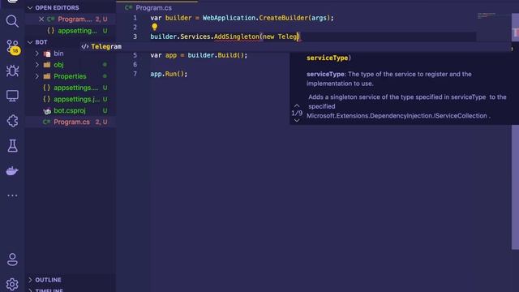Click the WebApplication class name
519x292 pixels.
(229, 18)
